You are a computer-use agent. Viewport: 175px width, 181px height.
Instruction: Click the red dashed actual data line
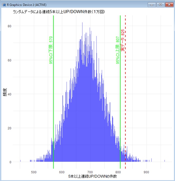(125, 103)
